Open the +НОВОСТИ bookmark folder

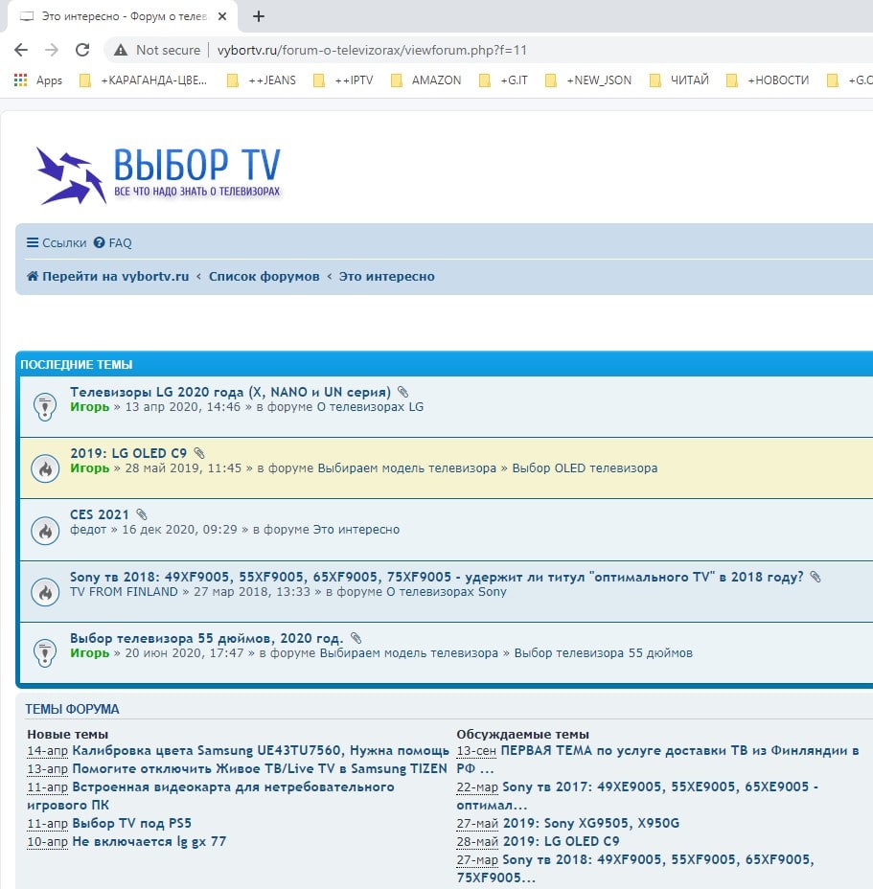(x=768, y=80)
